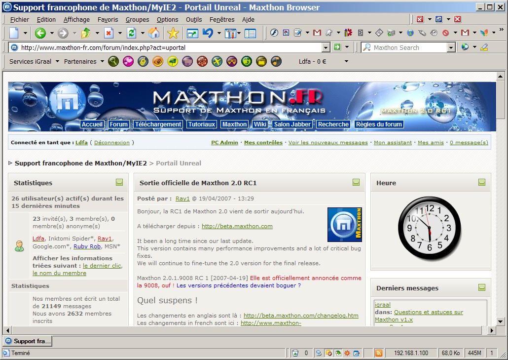Click the Déconnexion link
The image size is (508, 360).
pyautogui.click(x=112, y=142)
